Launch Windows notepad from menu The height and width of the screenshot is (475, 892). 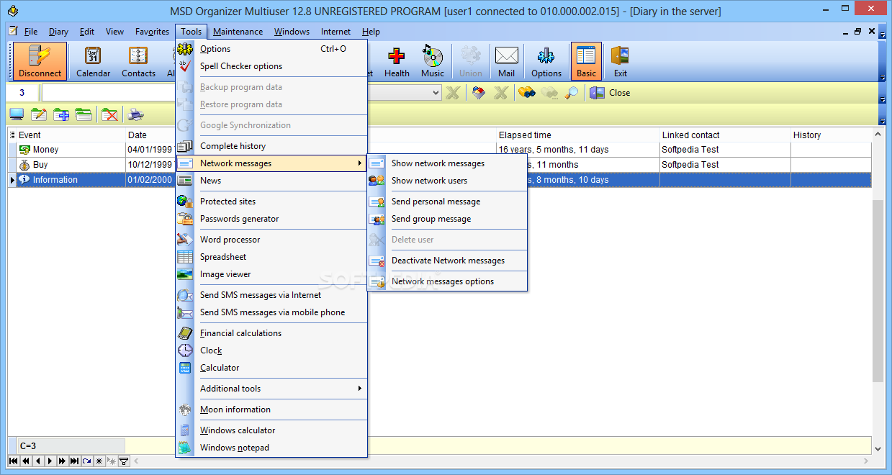point(271,448)
